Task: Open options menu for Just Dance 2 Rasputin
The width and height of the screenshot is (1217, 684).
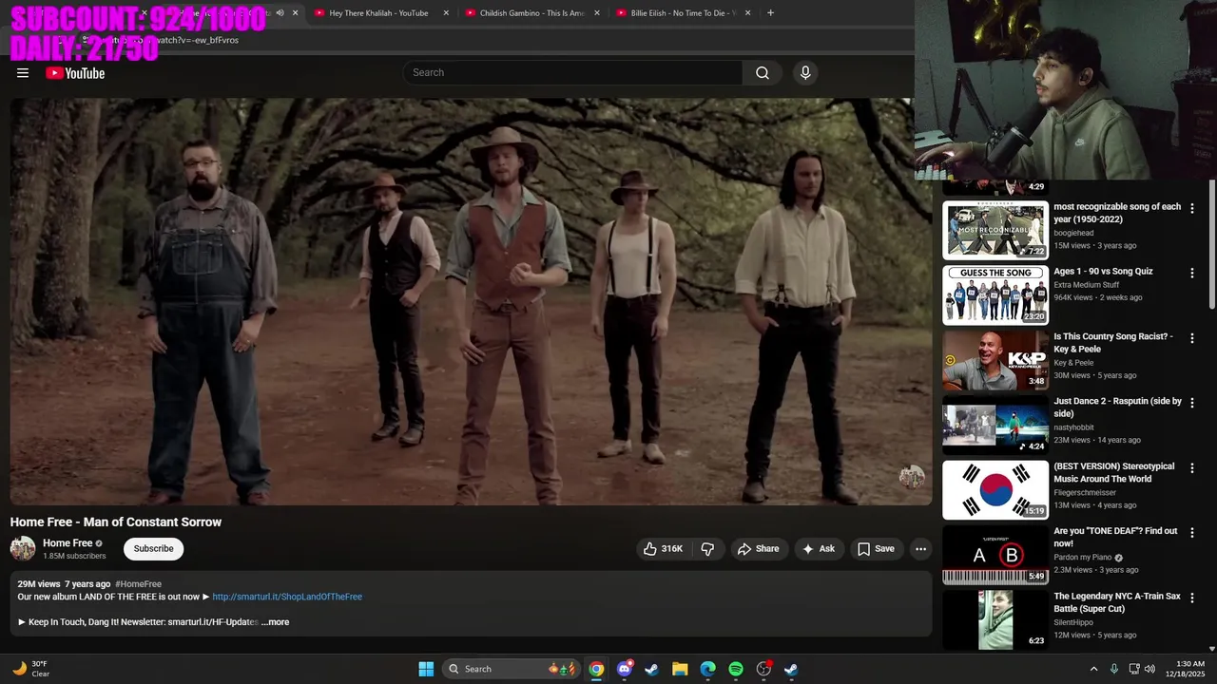Action: coord(1192,403)
